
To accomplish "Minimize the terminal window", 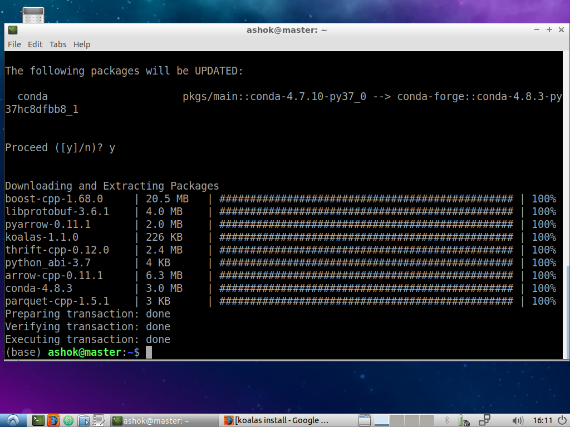I will tap(537, 30).
